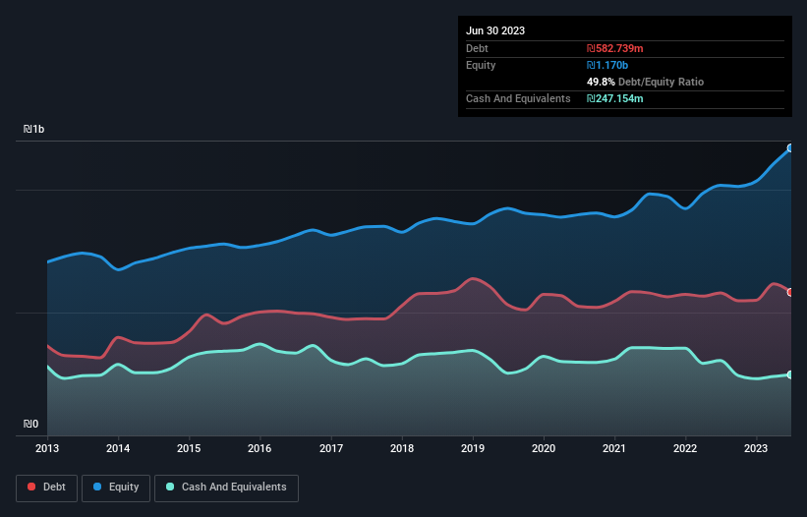The width and height of the screenshot is (807, 517).
Task: Click the 2013 x-axis label
Action: point(47,448)
